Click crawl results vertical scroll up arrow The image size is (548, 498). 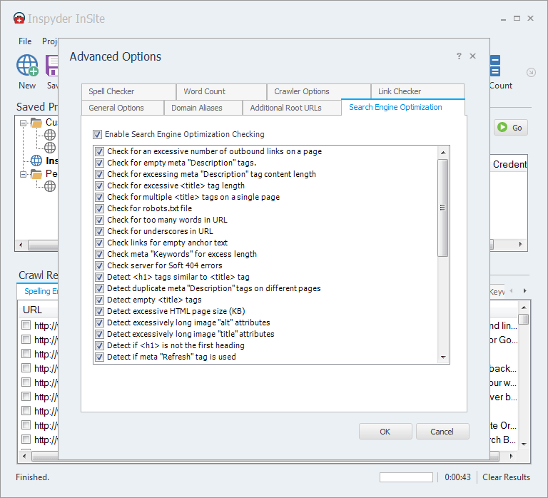pos(524,308)
